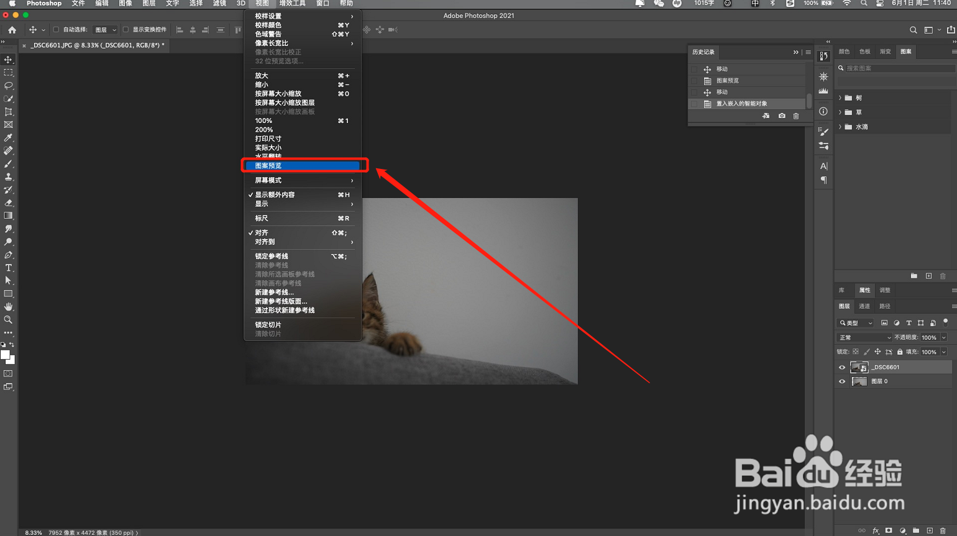Expand the 水滴 pattern folder
Screen dimensions: 957x536
[x=840, y=127]
